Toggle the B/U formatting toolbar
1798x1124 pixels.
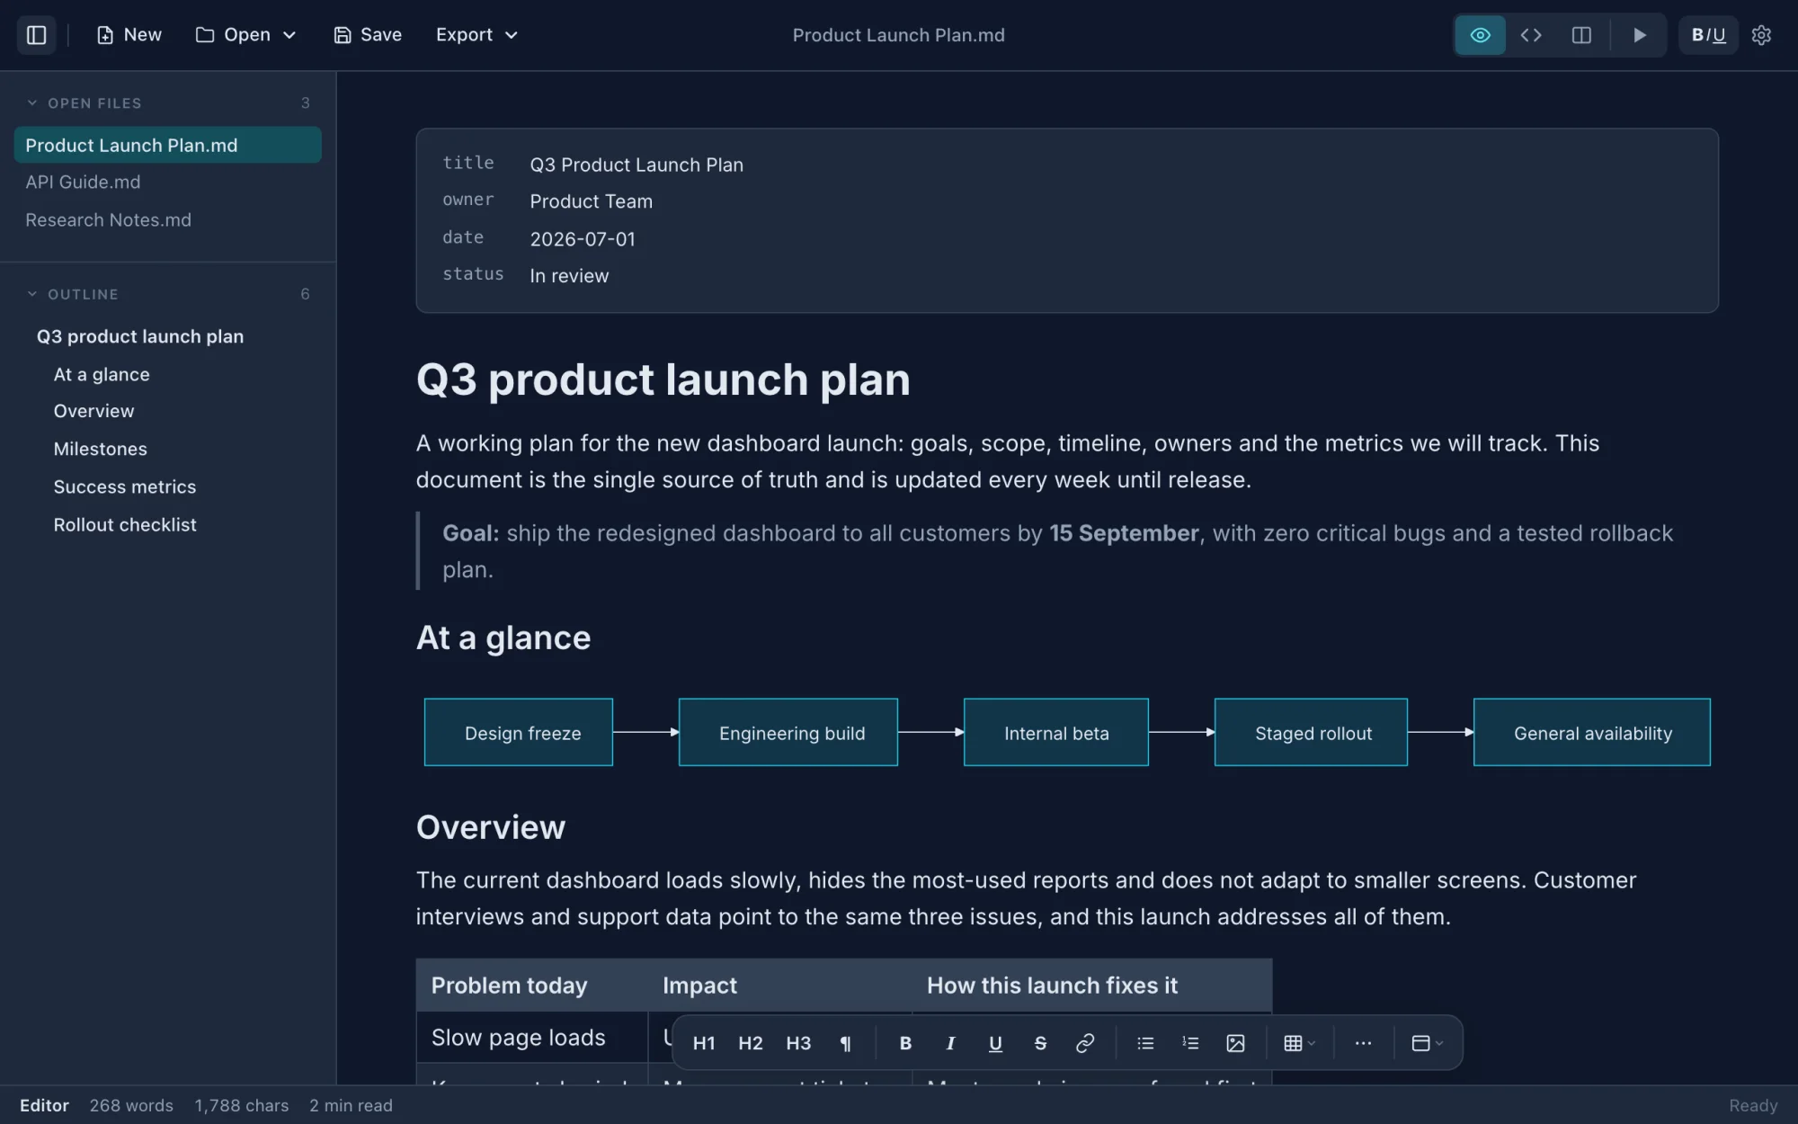1708,35
